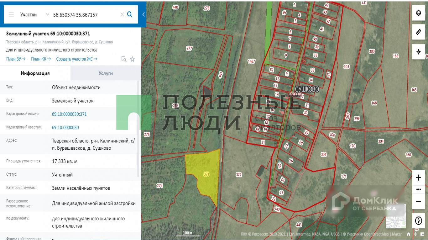Open cadastral number link 69:10:0000030:371
The image size is (428, 240).
click(x=69, y=114)
